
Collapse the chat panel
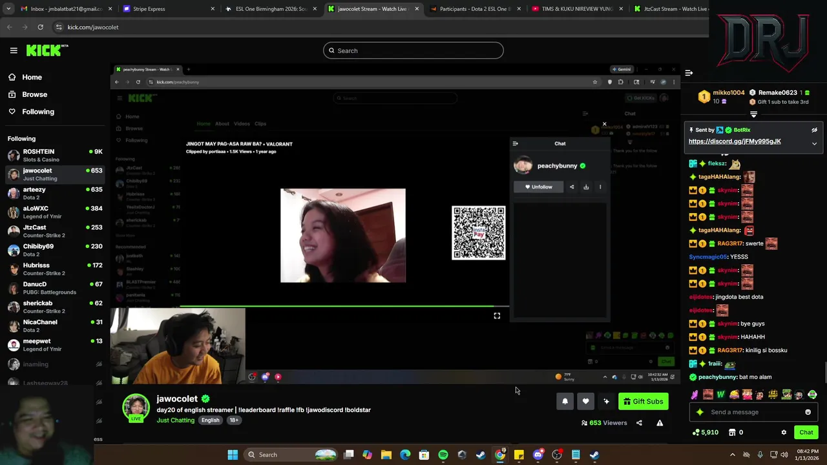[689, 73]
